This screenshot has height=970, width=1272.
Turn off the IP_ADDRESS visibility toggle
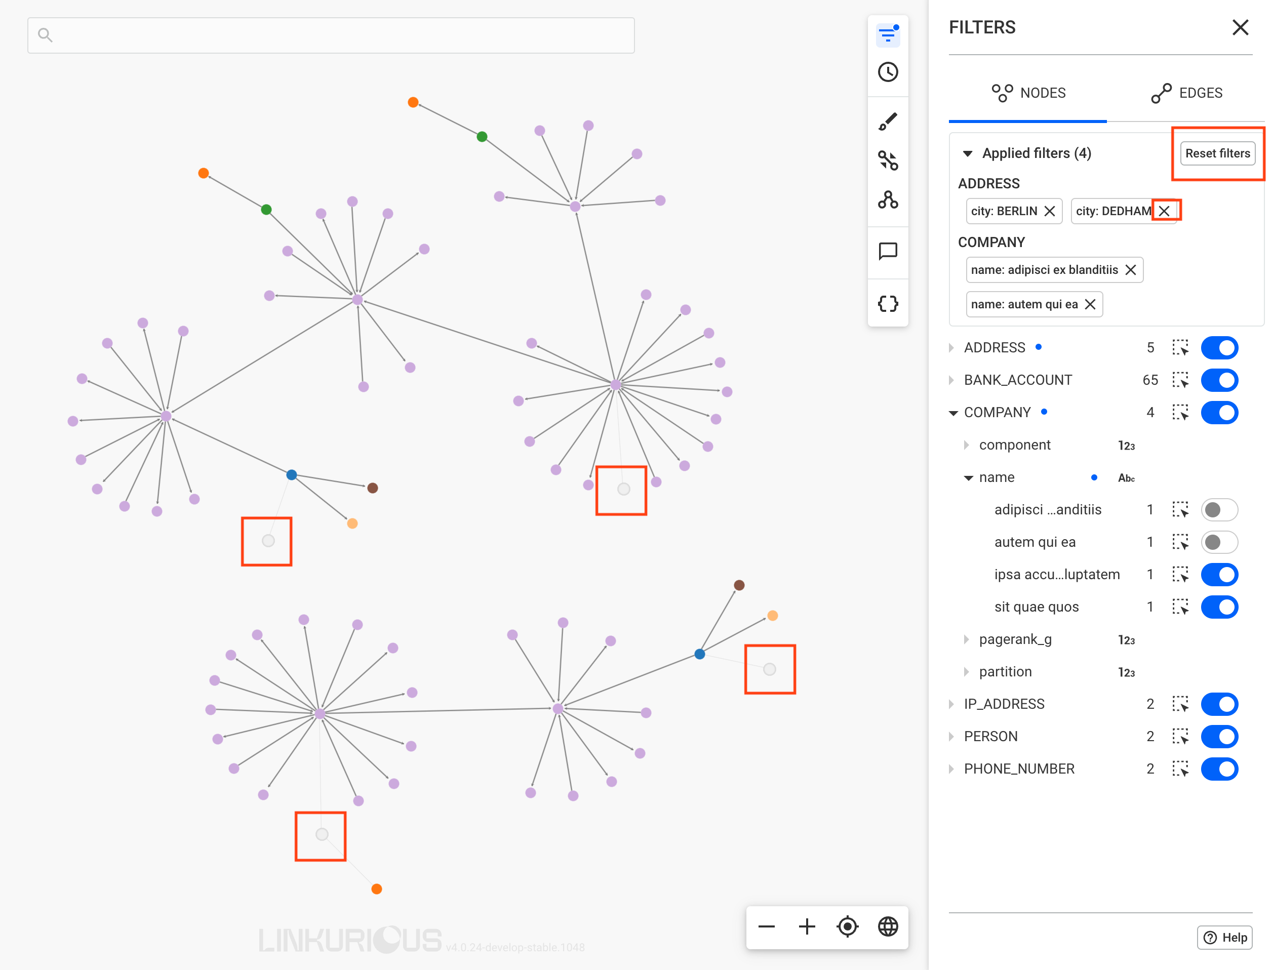click(x=1219, y=704)
